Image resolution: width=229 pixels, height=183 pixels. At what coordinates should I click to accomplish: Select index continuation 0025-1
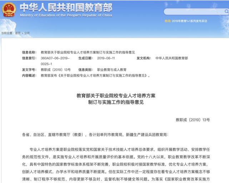(46, 64)
